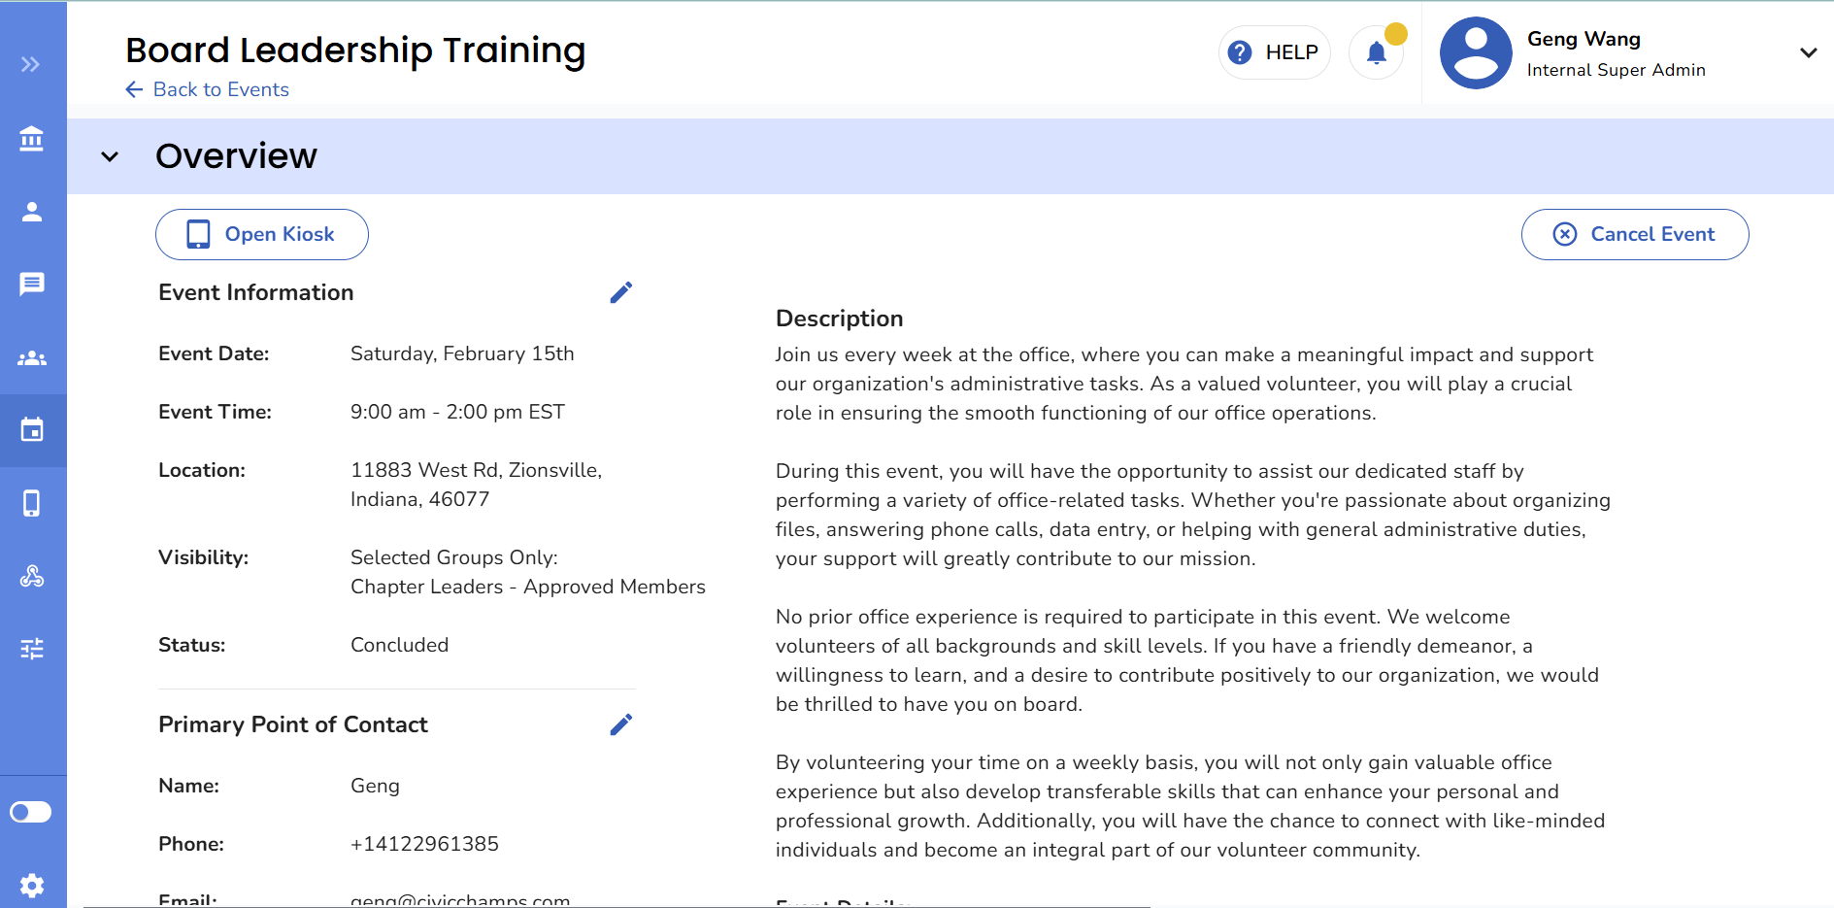Collapse the Overview section chevron
The image size is (1834, 908).
pos(110,156)
